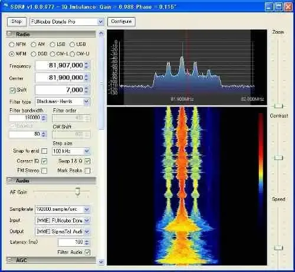The height and width of the screenshot is (272, 295).
Task: Select AM demodulation mode
Action: pyautogui.click(x=34, y=45)
